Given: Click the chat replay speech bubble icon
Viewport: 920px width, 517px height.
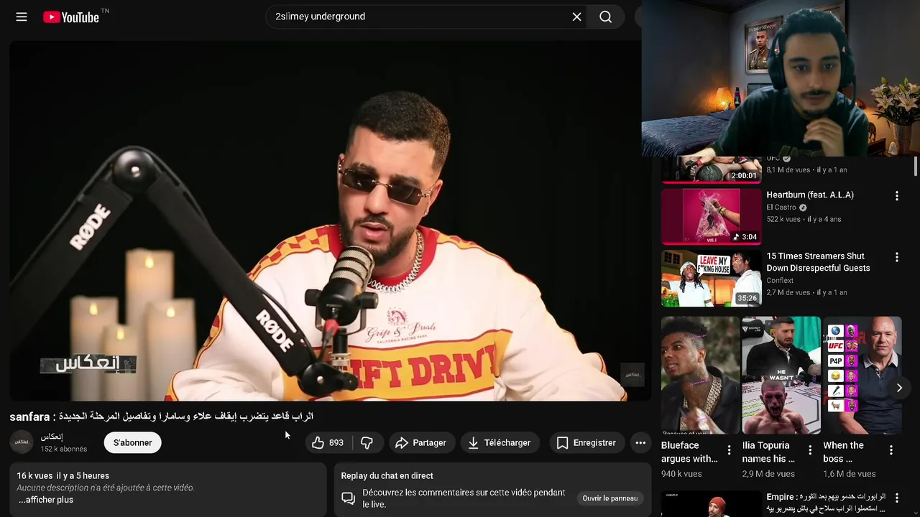Looking at the screenshot, I should tap(348, 498).
